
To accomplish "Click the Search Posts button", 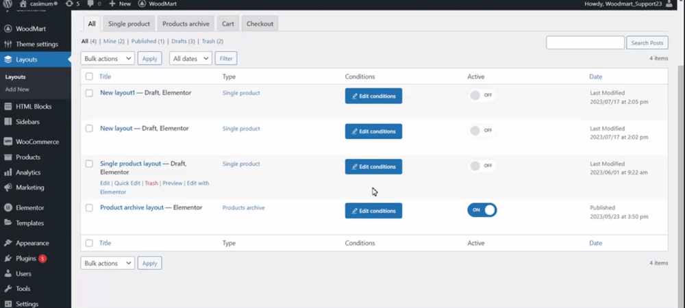I will point(647,42).
